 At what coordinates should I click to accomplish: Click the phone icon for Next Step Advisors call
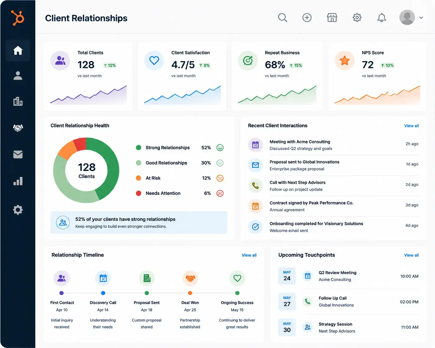[255, 185]
